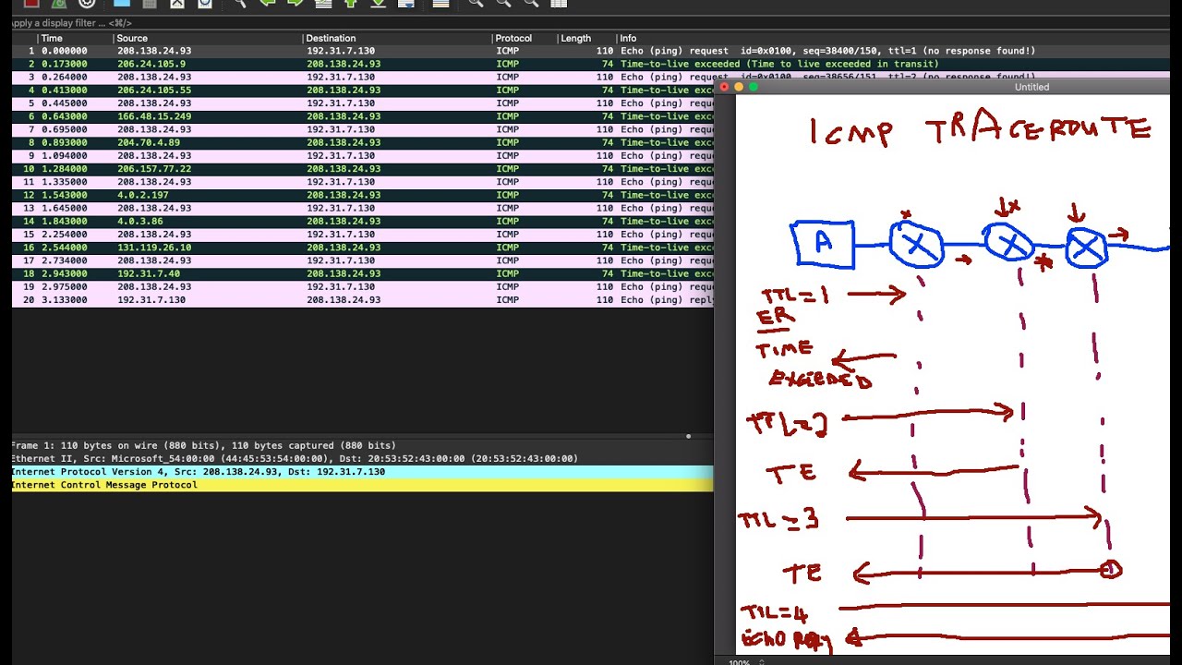Open capture options via gear icon

tap(85, 5)
